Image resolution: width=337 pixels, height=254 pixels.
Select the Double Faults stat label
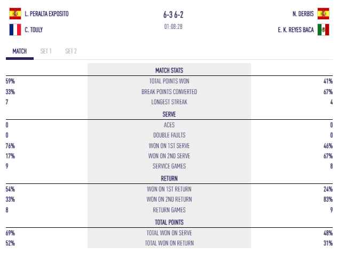tap(169, 135)
